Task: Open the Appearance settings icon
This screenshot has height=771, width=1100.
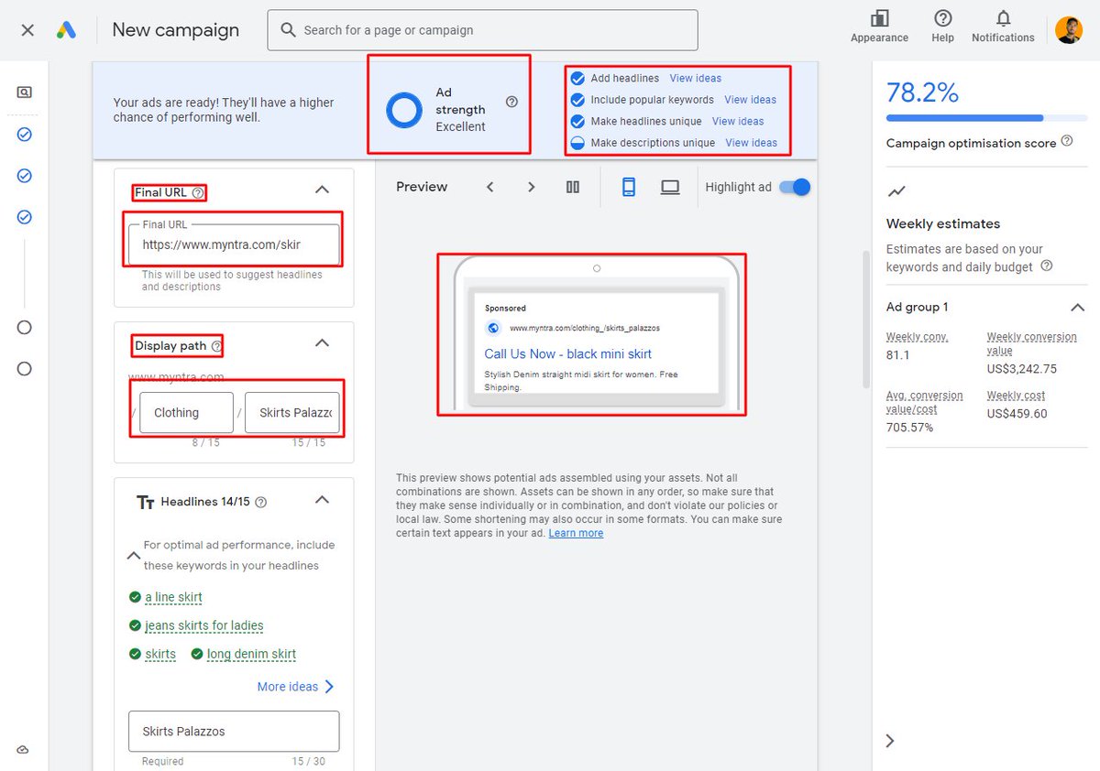Action: pyautogui.click(x=879, y=18)
